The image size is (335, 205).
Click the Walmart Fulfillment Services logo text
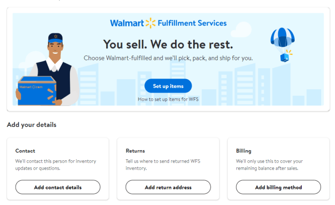point(168,23)
